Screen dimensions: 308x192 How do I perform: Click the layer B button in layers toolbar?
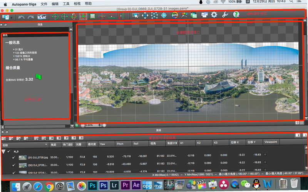(x=59, y=138)
